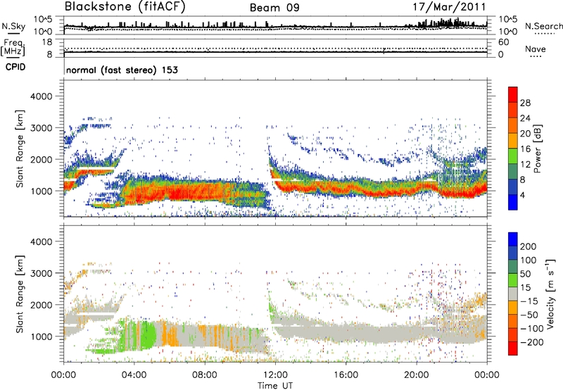Click the CPID row label
Image resolution: width=563 pixels, height=390 pixels.
[15, 67]
